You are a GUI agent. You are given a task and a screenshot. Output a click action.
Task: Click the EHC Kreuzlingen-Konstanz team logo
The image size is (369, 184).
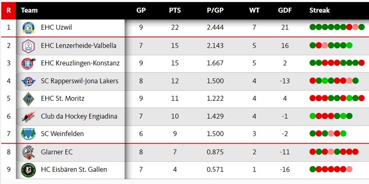point(28,63)
